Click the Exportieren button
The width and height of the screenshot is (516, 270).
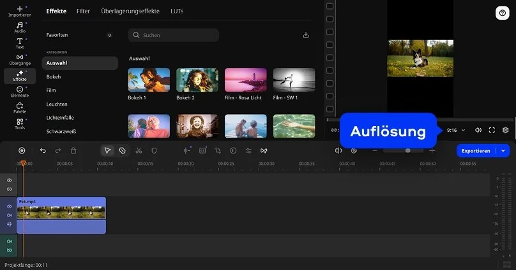point(476,151)
